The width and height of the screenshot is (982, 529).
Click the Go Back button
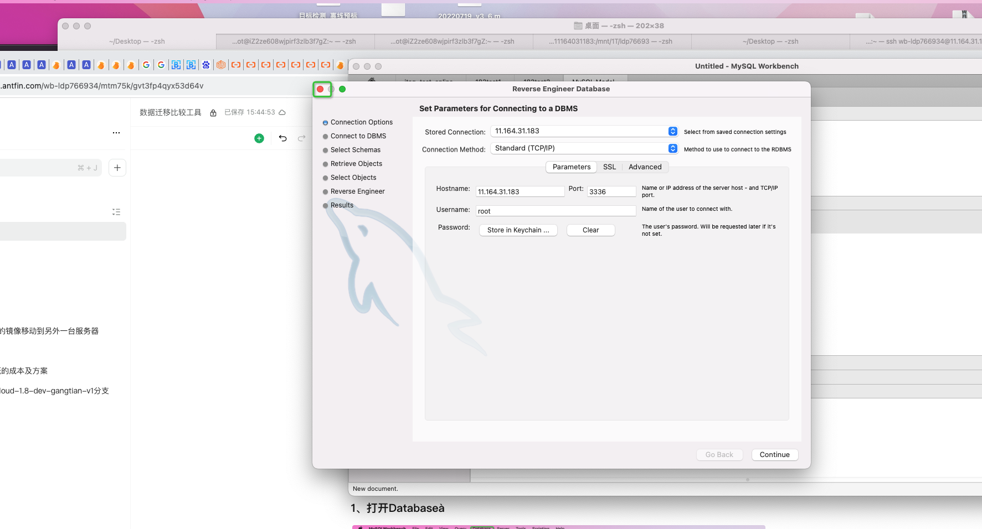point(719,455)
